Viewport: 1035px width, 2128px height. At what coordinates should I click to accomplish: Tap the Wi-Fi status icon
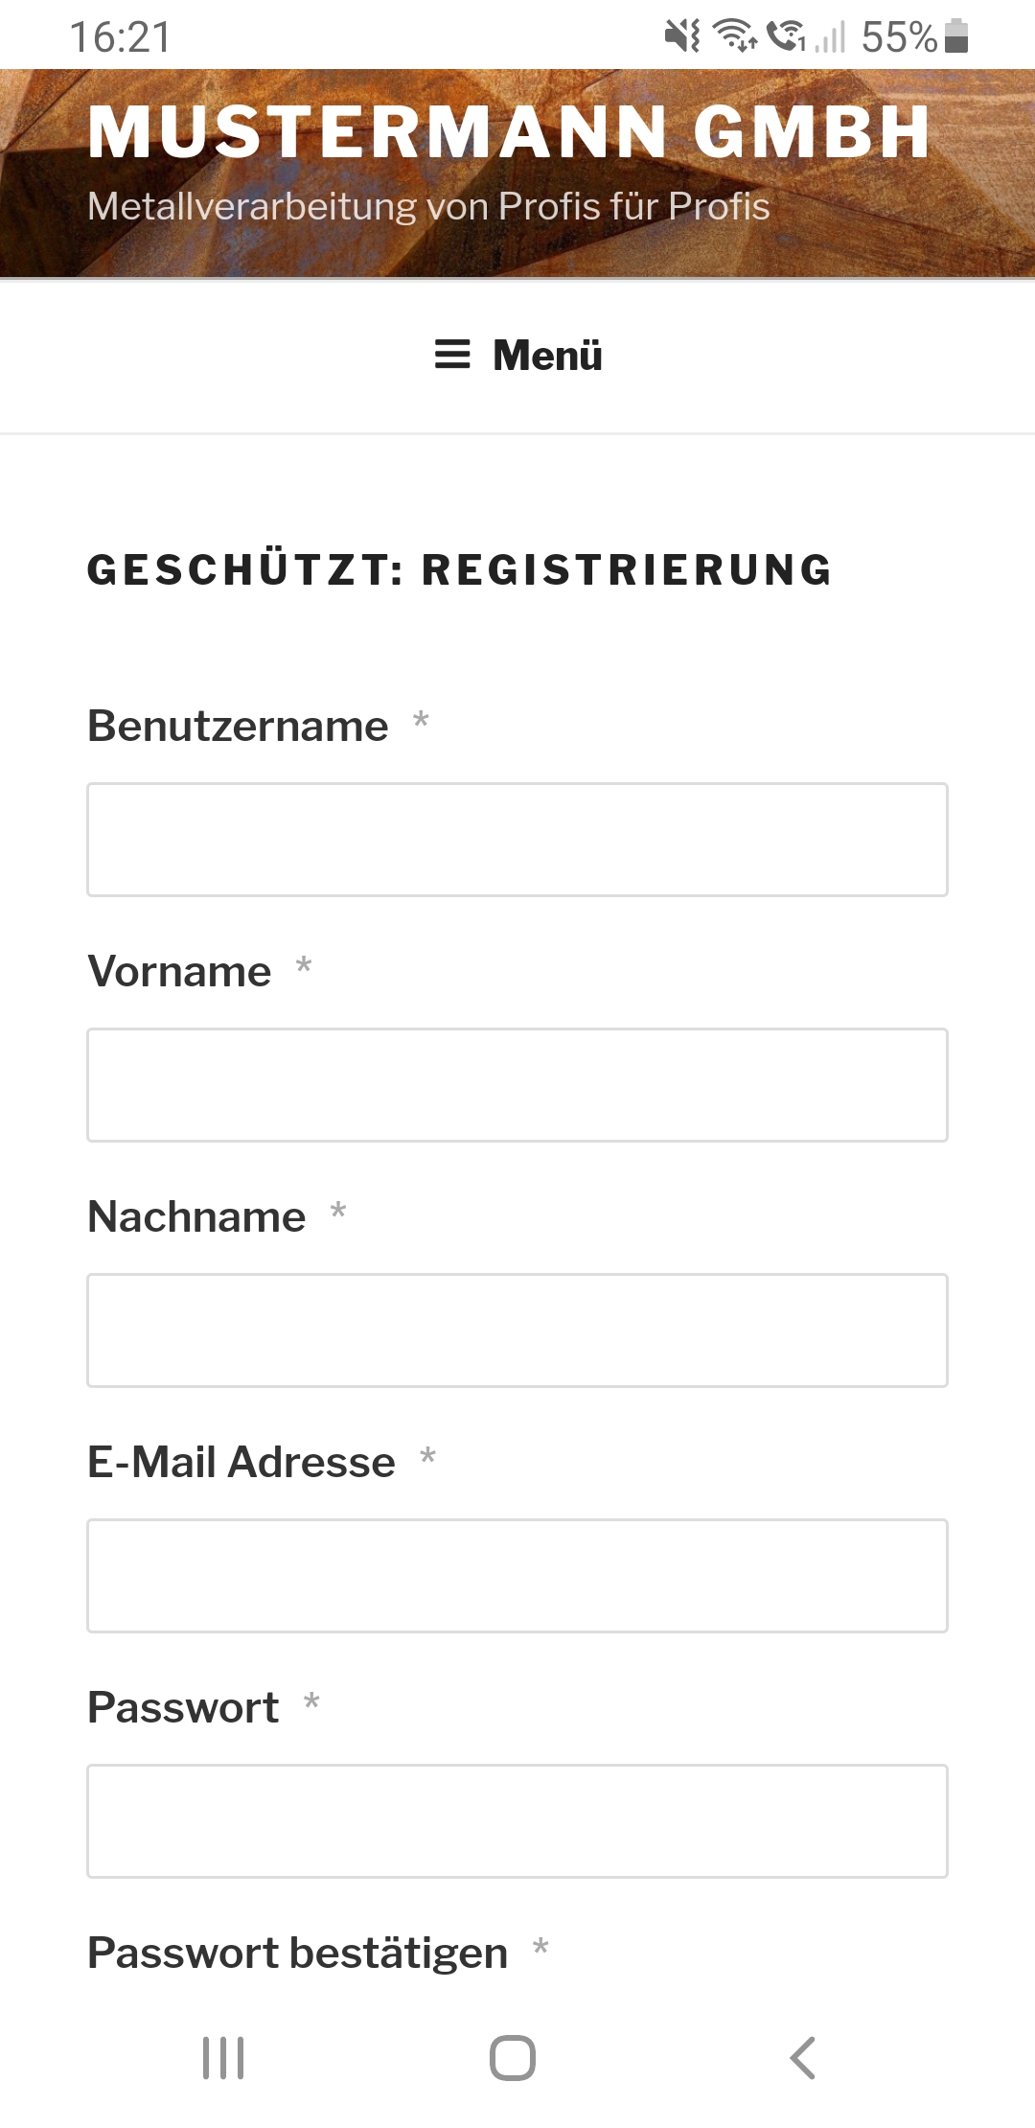point(735,36)
